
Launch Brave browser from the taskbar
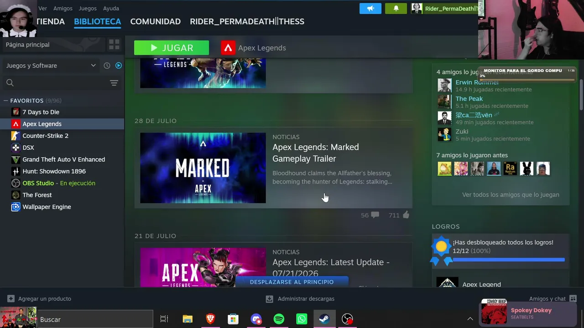(x=210, y=319)
